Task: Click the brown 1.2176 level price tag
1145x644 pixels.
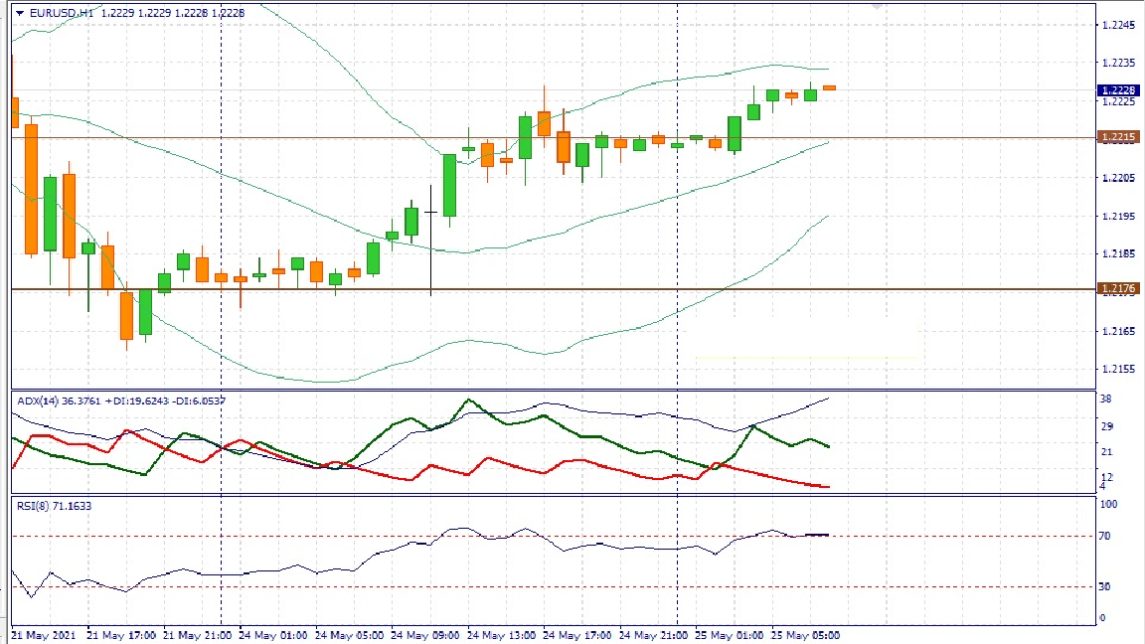Action: [1117, 289]
